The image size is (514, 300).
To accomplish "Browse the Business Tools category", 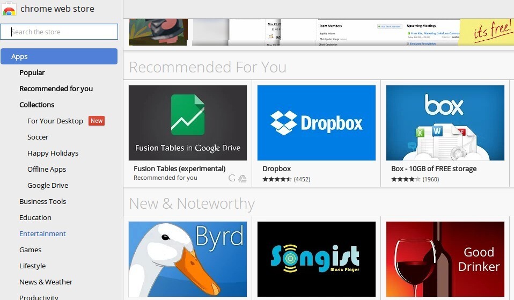I will click(x=42, y=201).
